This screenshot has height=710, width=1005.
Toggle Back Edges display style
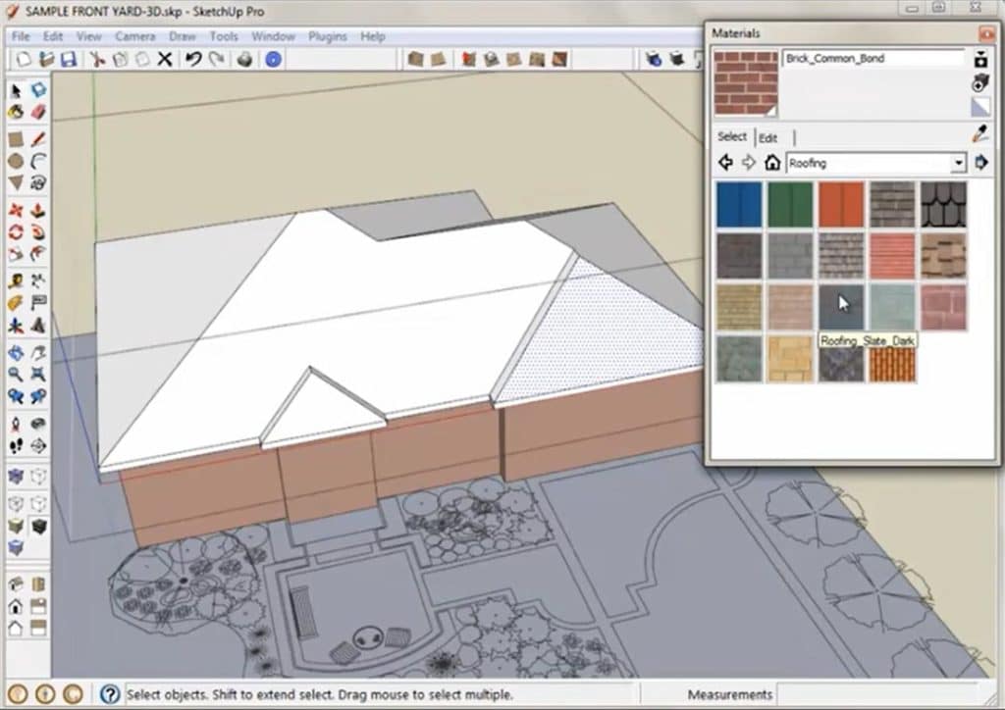click(x=38, y=477)
